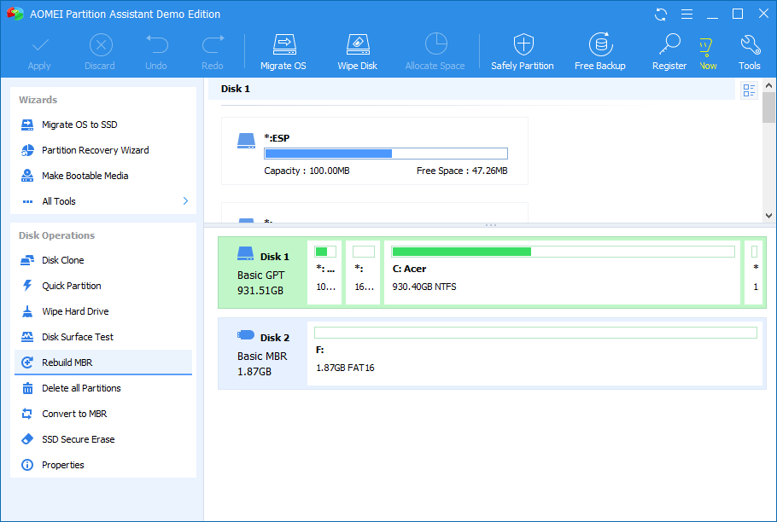Select the 16... partition block on Disk 1
This screenshot has width=777, height=522.
363,273
